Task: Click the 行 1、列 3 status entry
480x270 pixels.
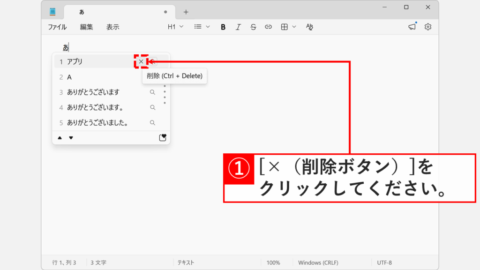Action: tap(64, 262)
